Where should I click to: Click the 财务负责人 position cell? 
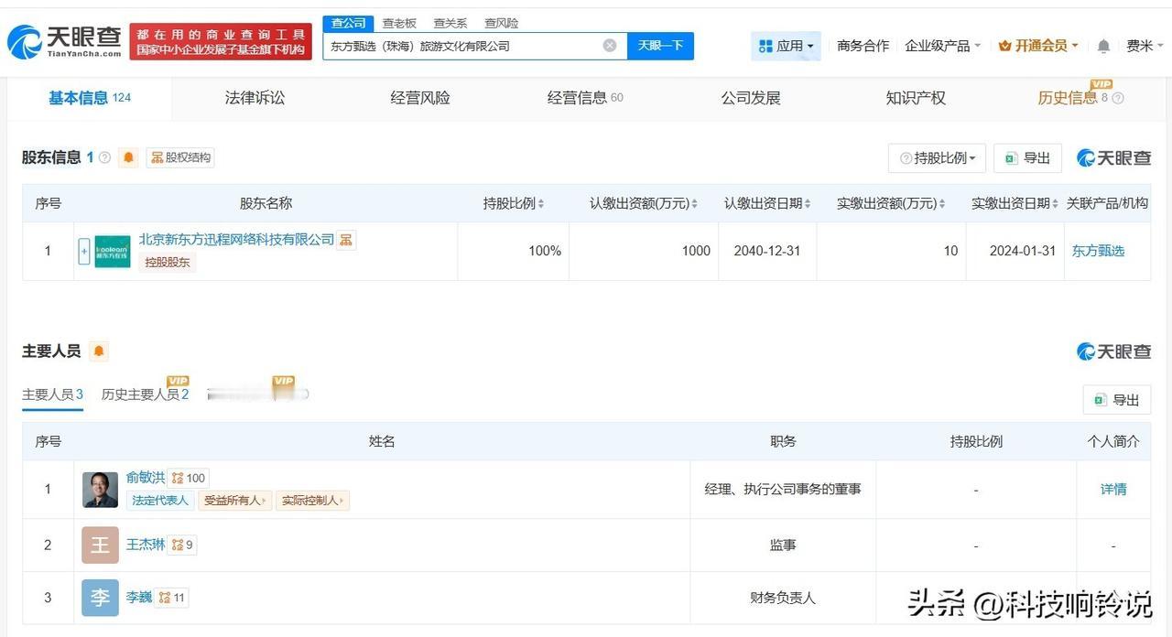coord(783,598)
